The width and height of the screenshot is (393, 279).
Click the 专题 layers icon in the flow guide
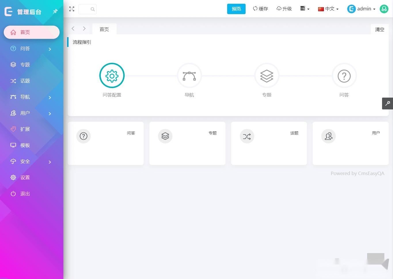click(267, 75)
